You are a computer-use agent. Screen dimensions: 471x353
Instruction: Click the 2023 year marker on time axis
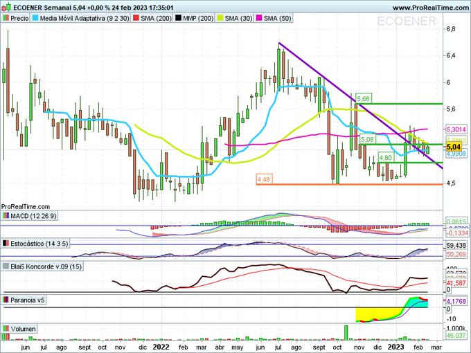pos(396,347)
